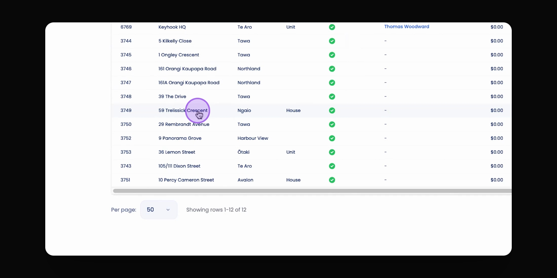Click ID 3743 cell
The width and height of the screenshot is (557, 278).
click(126, 166)
